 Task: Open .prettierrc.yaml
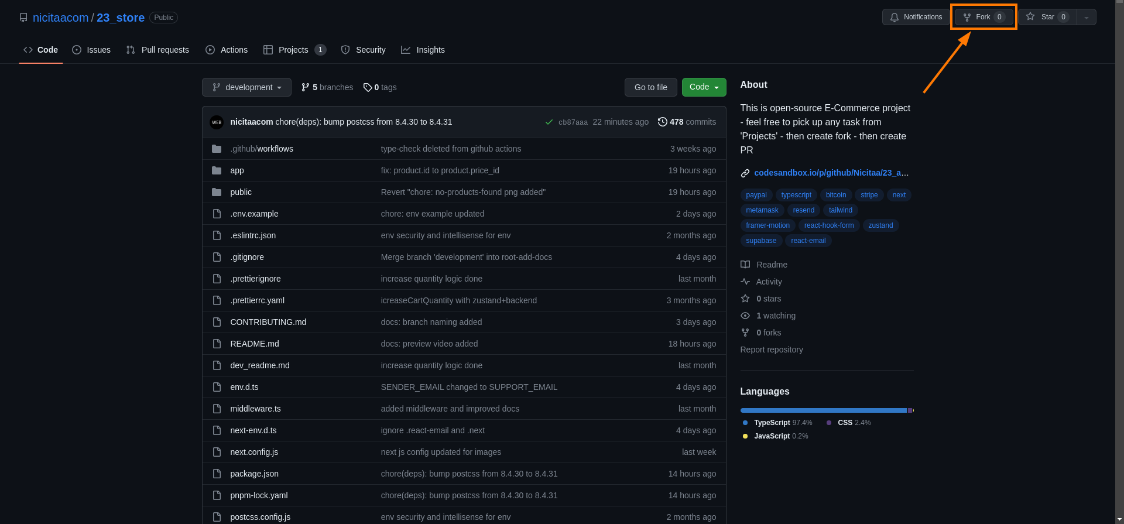[258, 300]
